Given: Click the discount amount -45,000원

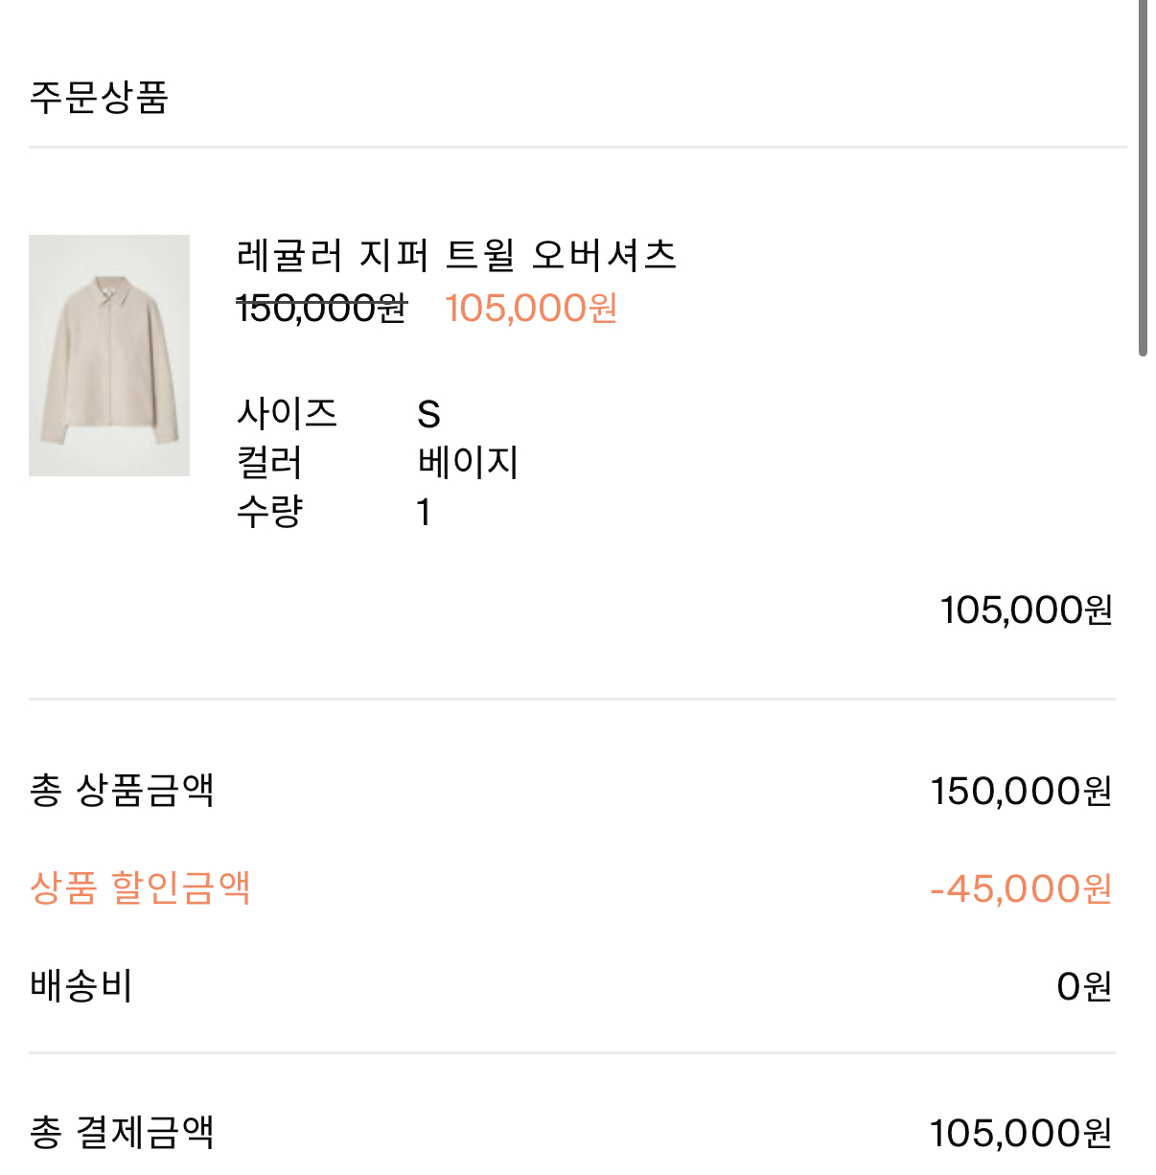Looking at the screenshot, I should [1022, 889].
